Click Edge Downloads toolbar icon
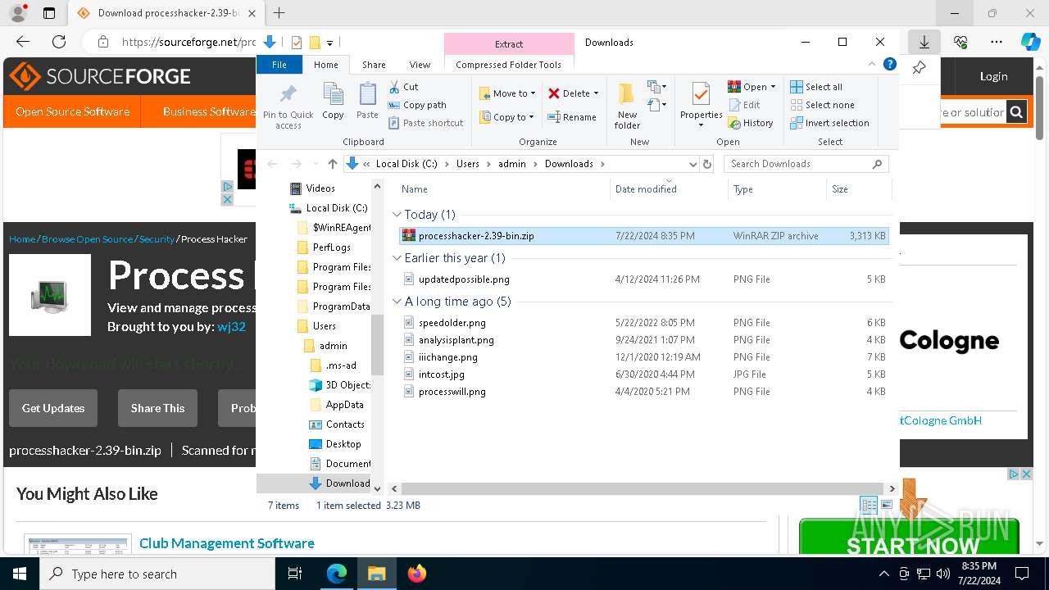The width and height of the screenshot is (1049, 590). tap(924, 42)
